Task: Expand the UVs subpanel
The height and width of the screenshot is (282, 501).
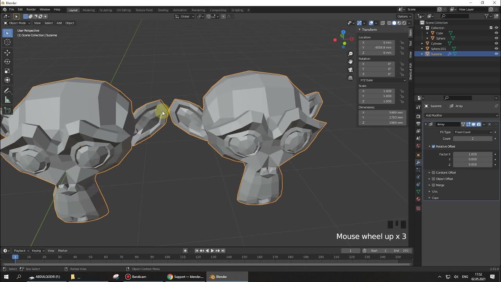Action: point(434,192)
